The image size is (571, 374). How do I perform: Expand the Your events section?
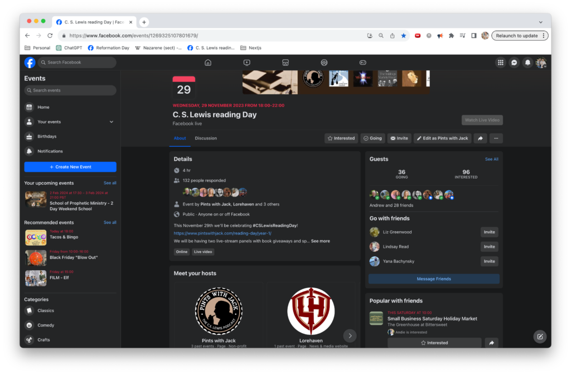tap(112, 122)
